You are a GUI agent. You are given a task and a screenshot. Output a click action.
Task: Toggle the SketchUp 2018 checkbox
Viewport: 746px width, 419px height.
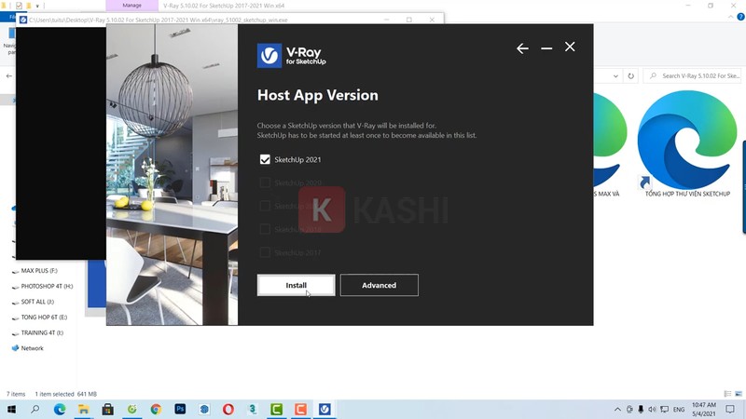click(265, 229)
